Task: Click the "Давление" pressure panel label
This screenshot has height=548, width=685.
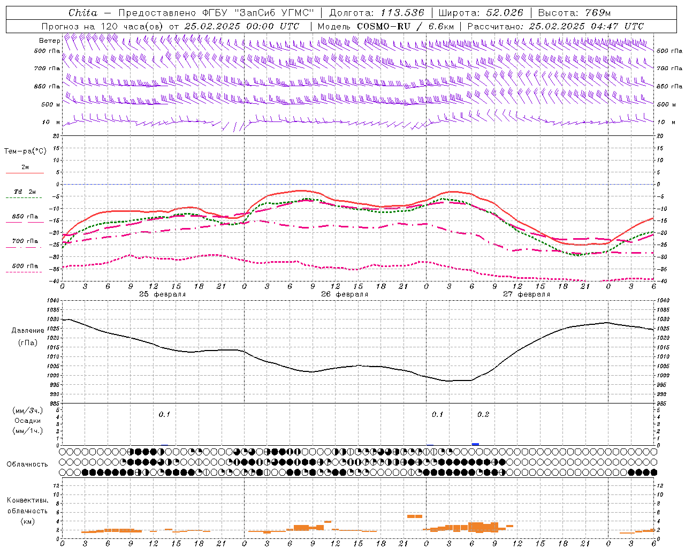Action: (x=28, y=331)
